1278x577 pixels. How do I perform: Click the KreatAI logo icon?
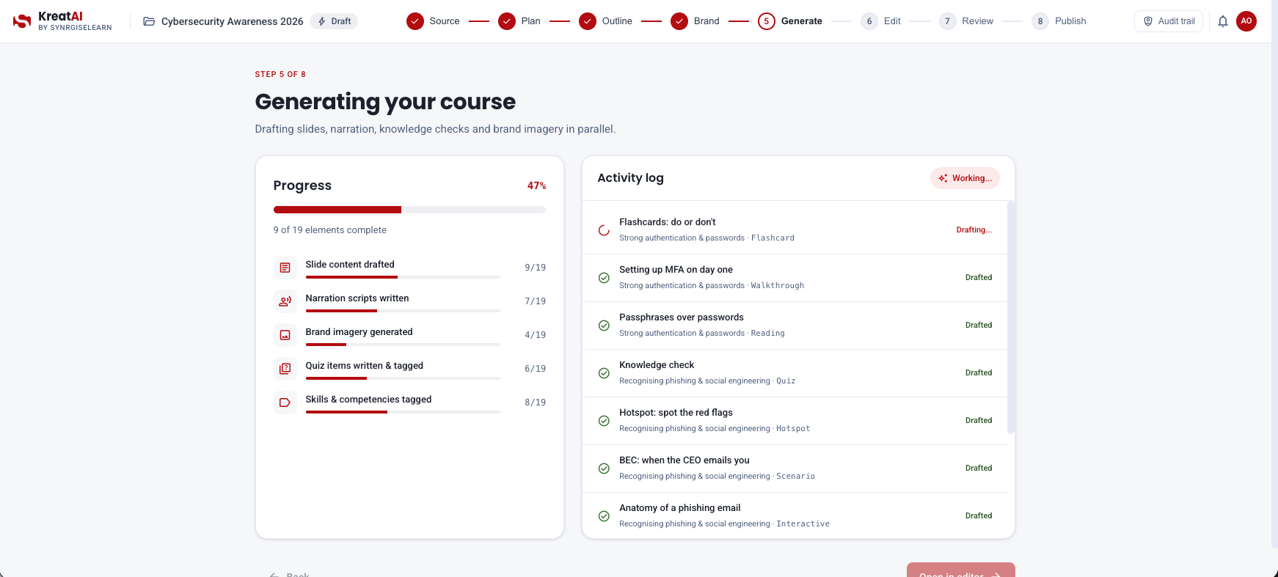point(22,21)
